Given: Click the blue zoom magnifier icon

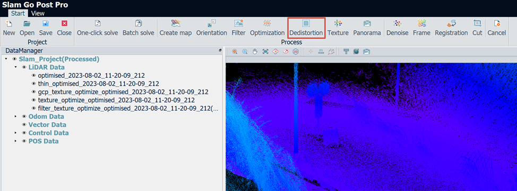Looking at the screenshot, I should [245, 52].
